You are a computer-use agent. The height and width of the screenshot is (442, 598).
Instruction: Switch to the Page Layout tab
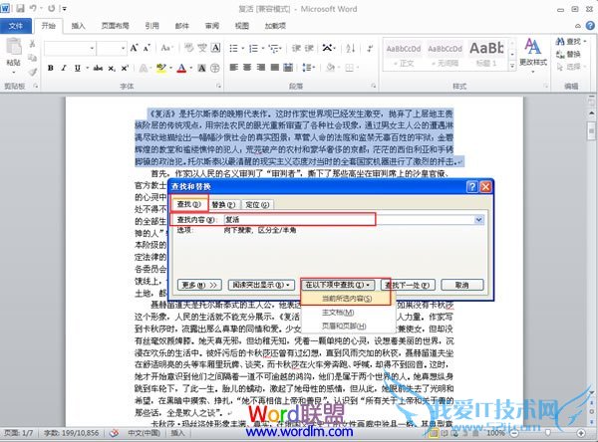(116, 26)
